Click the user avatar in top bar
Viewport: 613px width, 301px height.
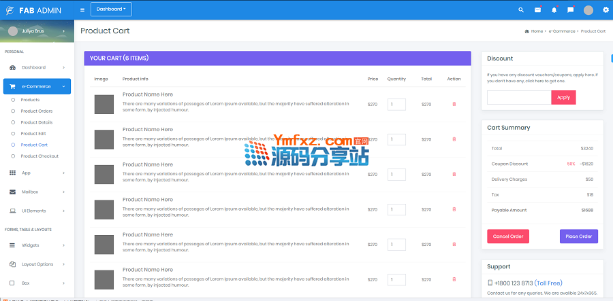(x=588, y=10)
